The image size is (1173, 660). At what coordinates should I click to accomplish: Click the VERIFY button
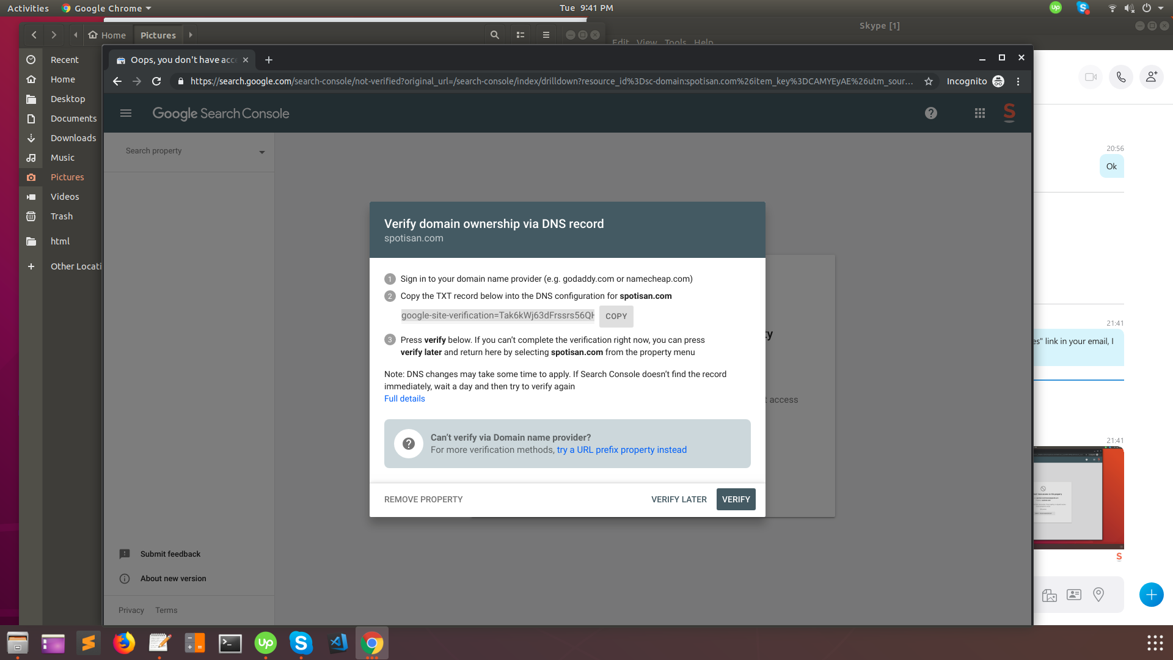click(736, 499)
